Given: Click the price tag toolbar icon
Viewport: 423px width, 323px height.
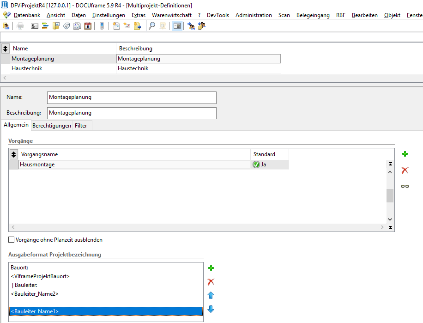Looking at the screenshot, I should [x=66, y=26].
